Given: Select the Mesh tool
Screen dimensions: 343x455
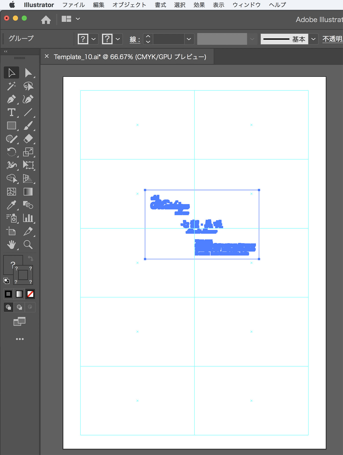Looking at the screenshot, I should click(11, 192).
